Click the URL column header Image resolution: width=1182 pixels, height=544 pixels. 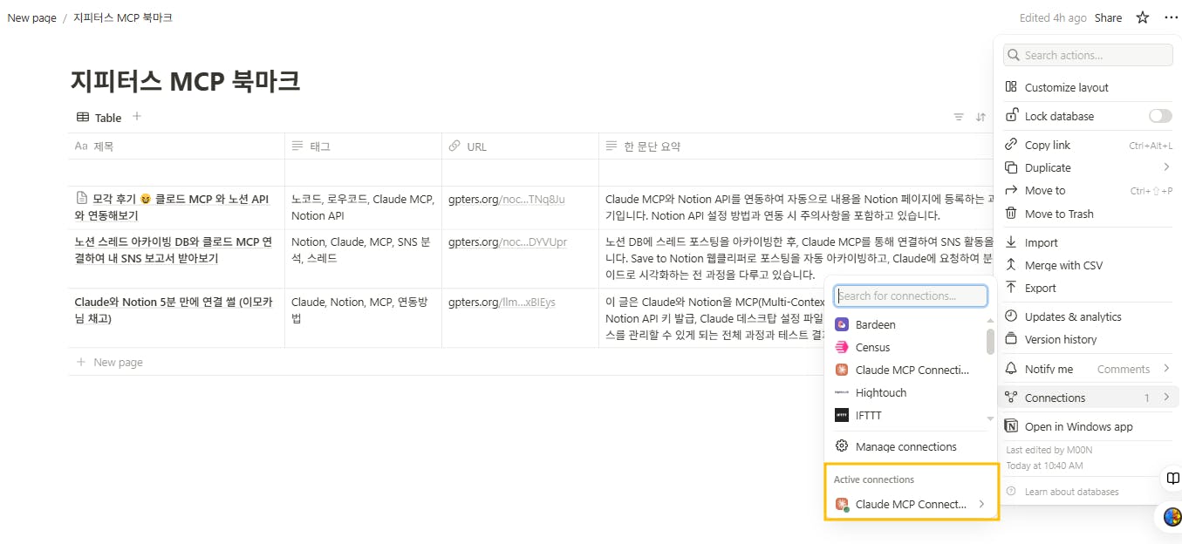click(520, 146)
